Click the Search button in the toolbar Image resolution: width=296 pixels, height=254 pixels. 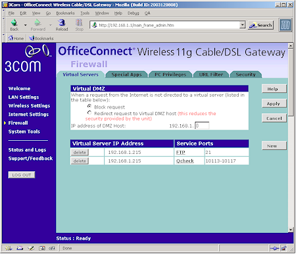pyautogui.click(x=260, y=25)
